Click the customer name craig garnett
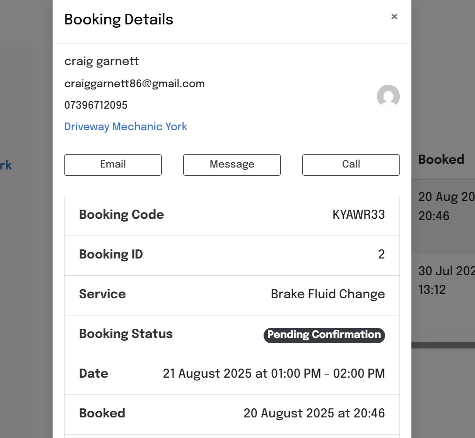475x438 pixels. pyautogui.click(x=101, y=61)
